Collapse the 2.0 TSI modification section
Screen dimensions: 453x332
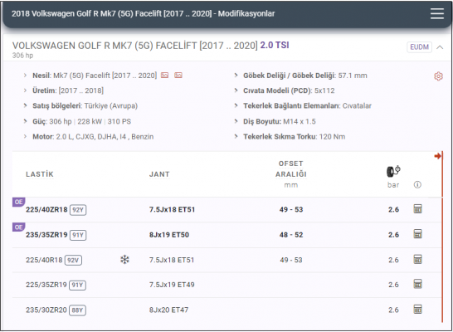click(440, 47)
